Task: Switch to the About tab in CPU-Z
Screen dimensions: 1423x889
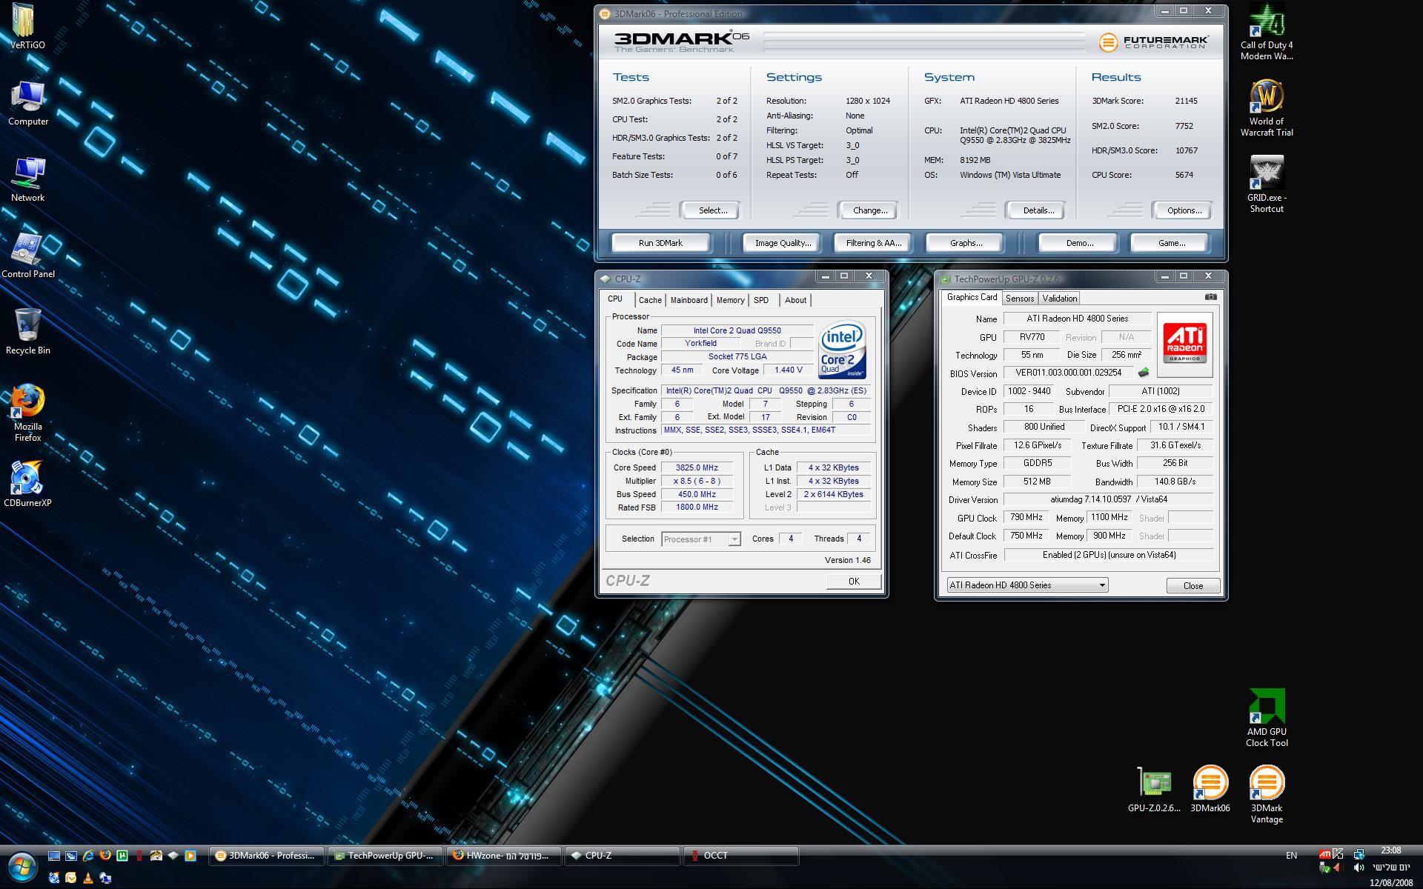Action: pos(795,300)
